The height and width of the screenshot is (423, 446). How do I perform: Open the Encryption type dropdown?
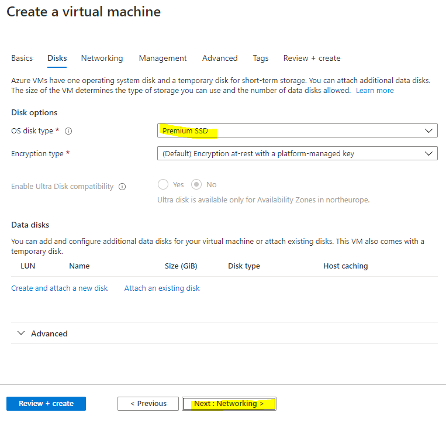point(297,154)
